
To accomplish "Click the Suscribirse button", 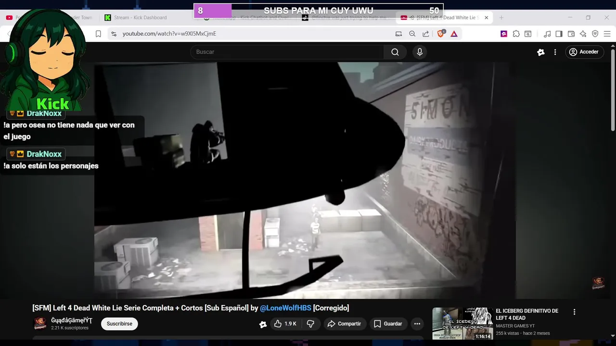I will [x=119, y=324].
